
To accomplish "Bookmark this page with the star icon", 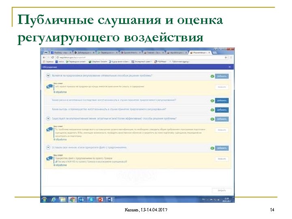I will [226, 58].
